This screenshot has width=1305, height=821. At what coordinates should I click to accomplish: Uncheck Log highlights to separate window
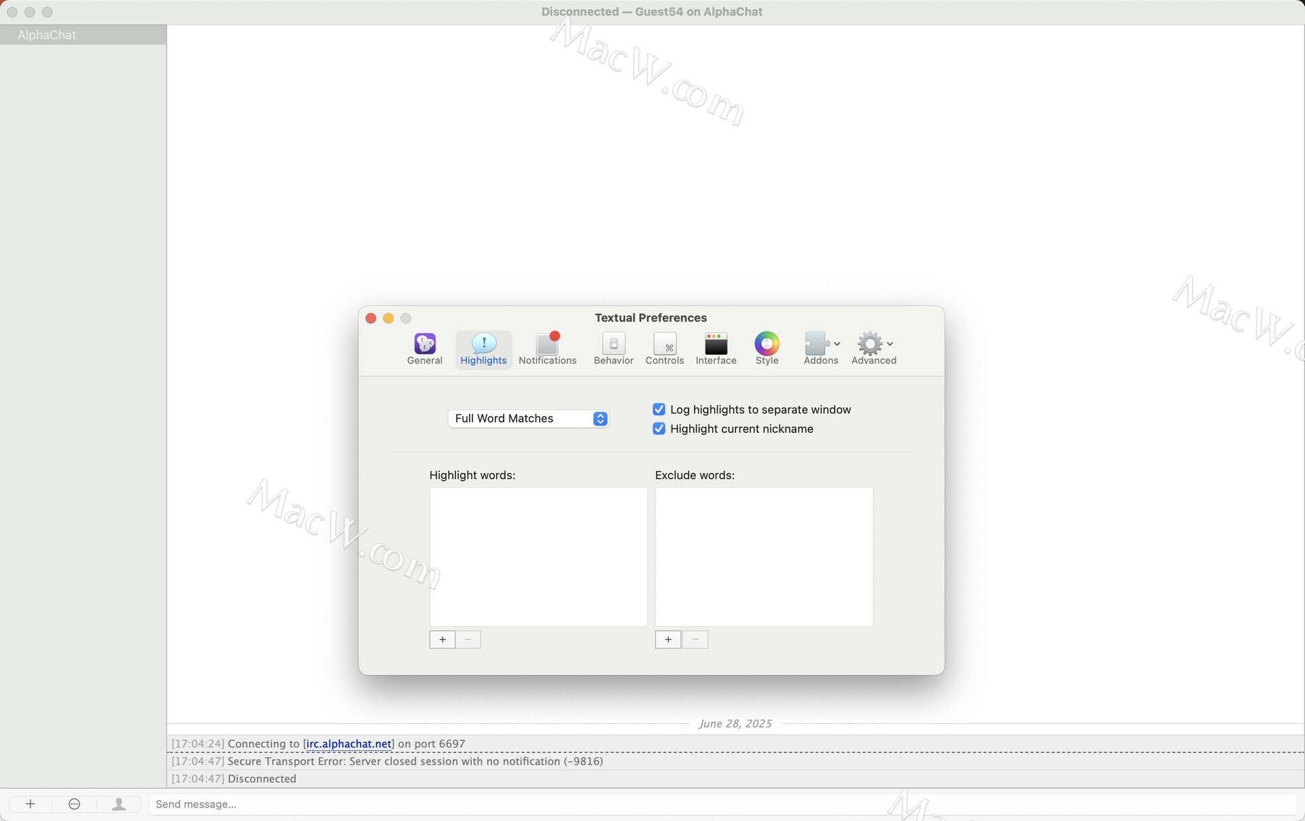tap(659, 409)
